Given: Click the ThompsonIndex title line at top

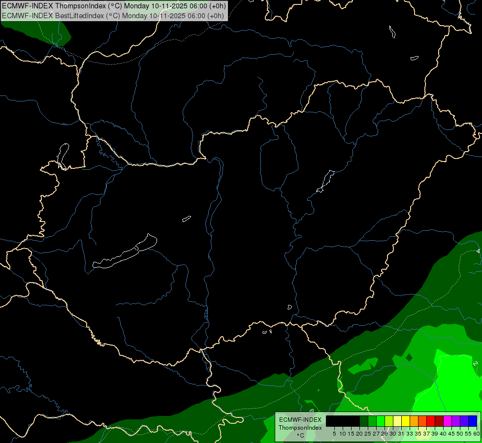Looking at the screenshot, I should pos(114,5).
